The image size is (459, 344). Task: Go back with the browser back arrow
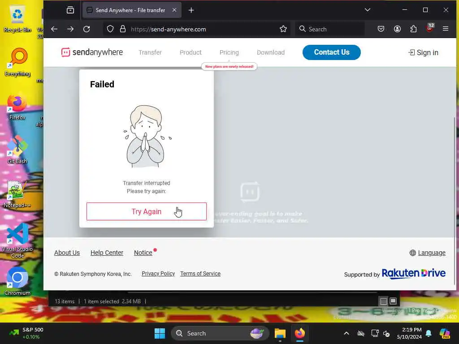click(x=54, y=29)
